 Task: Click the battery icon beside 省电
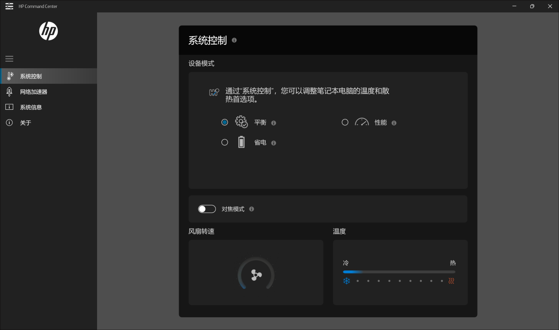click(241, 142)
